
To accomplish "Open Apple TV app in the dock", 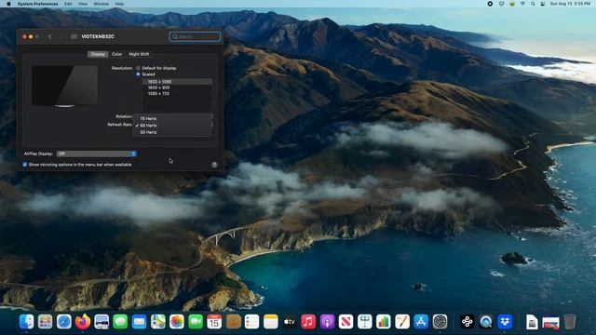I will coord(290,322).
